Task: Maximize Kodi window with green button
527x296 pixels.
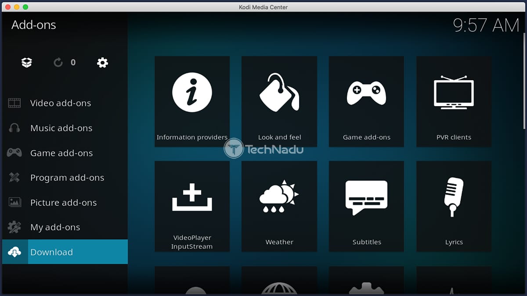Action: (25, 7)
